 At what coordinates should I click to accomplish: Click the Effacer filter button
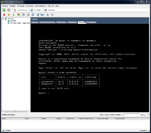click(143, 115)
